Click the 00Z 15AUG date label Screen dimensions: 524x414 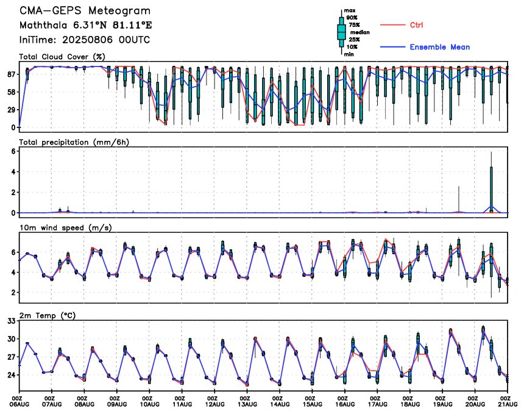[313, 401]
